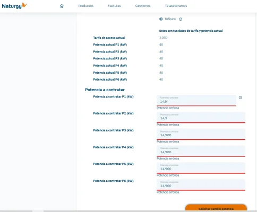Click the Potencia actual P2 (kW) label

tap(110, 52)
